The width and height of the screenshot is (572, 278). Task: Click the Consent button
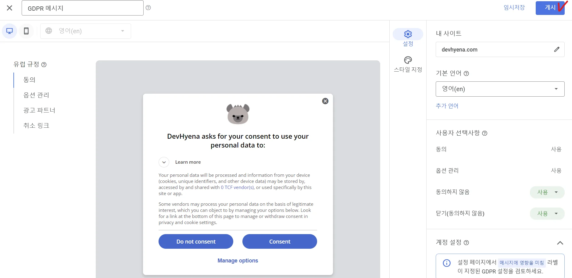coord(280,241)
